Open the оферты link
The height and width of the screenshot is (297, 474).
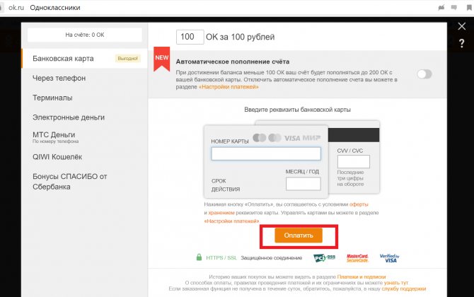359,204
